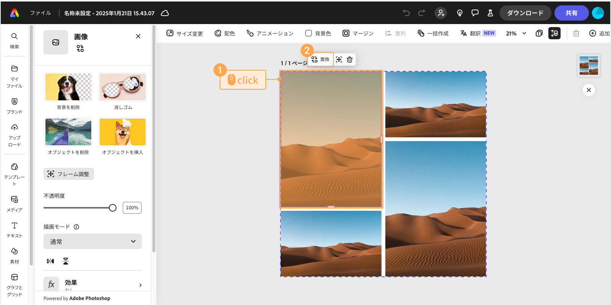Click the horizontal flip icon

[x=50, y=261]
